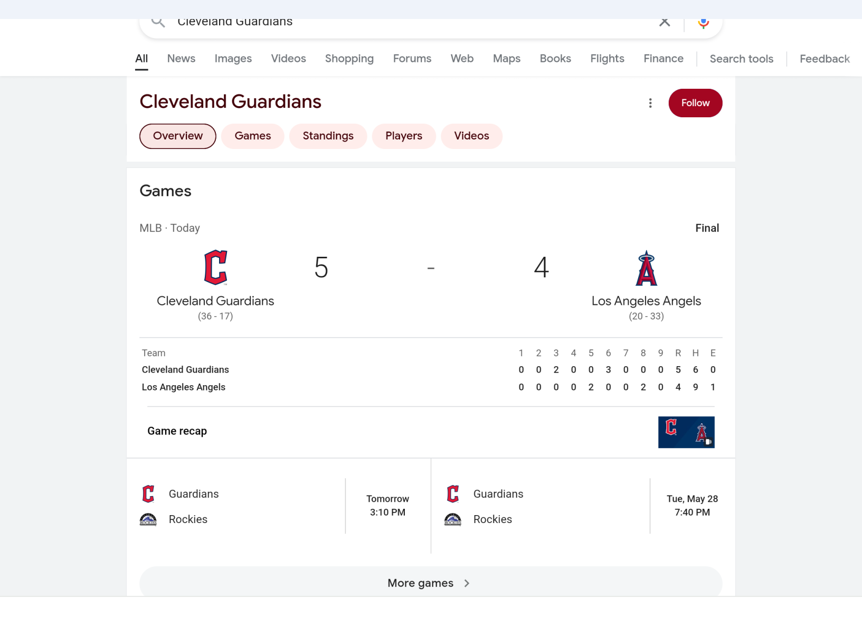Follow the Cleveland Guardians
Viewport: 862px width, 634px height.
[x=695, y=103]
